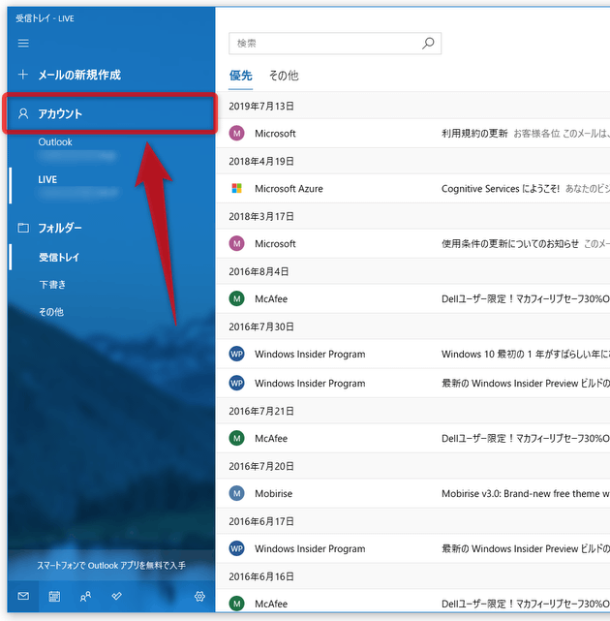Click McAfee avatar under 2016年7月21日
This screenshot has height=621, width=610.
tap(236, 438)
